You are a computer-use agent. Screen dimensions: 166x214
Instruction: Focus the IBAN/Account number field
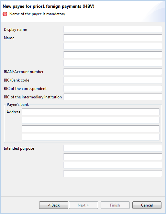pos(113,72)
